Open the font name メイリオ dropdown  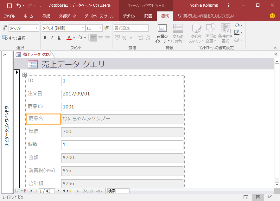click(x=83, y=28)
